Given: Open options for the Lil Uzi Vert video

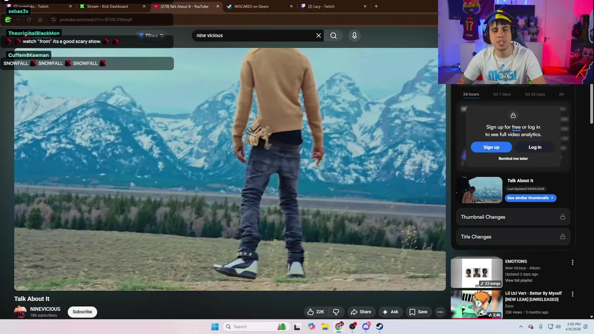Looking at the screenshot, I should pyautogui.click(x=572, y=294).
